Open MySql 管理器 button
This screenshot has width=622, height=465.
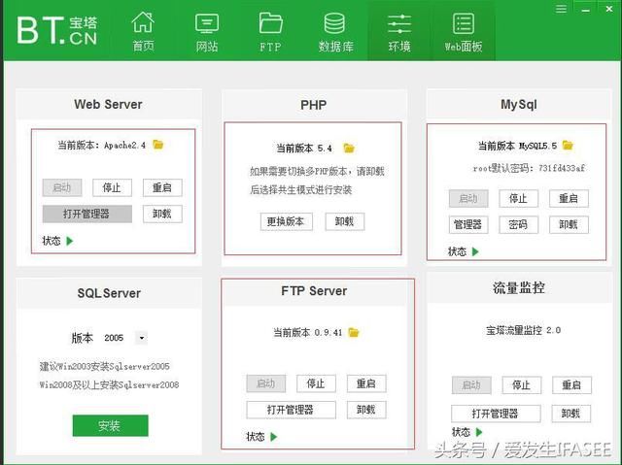[x=468, y=224]
